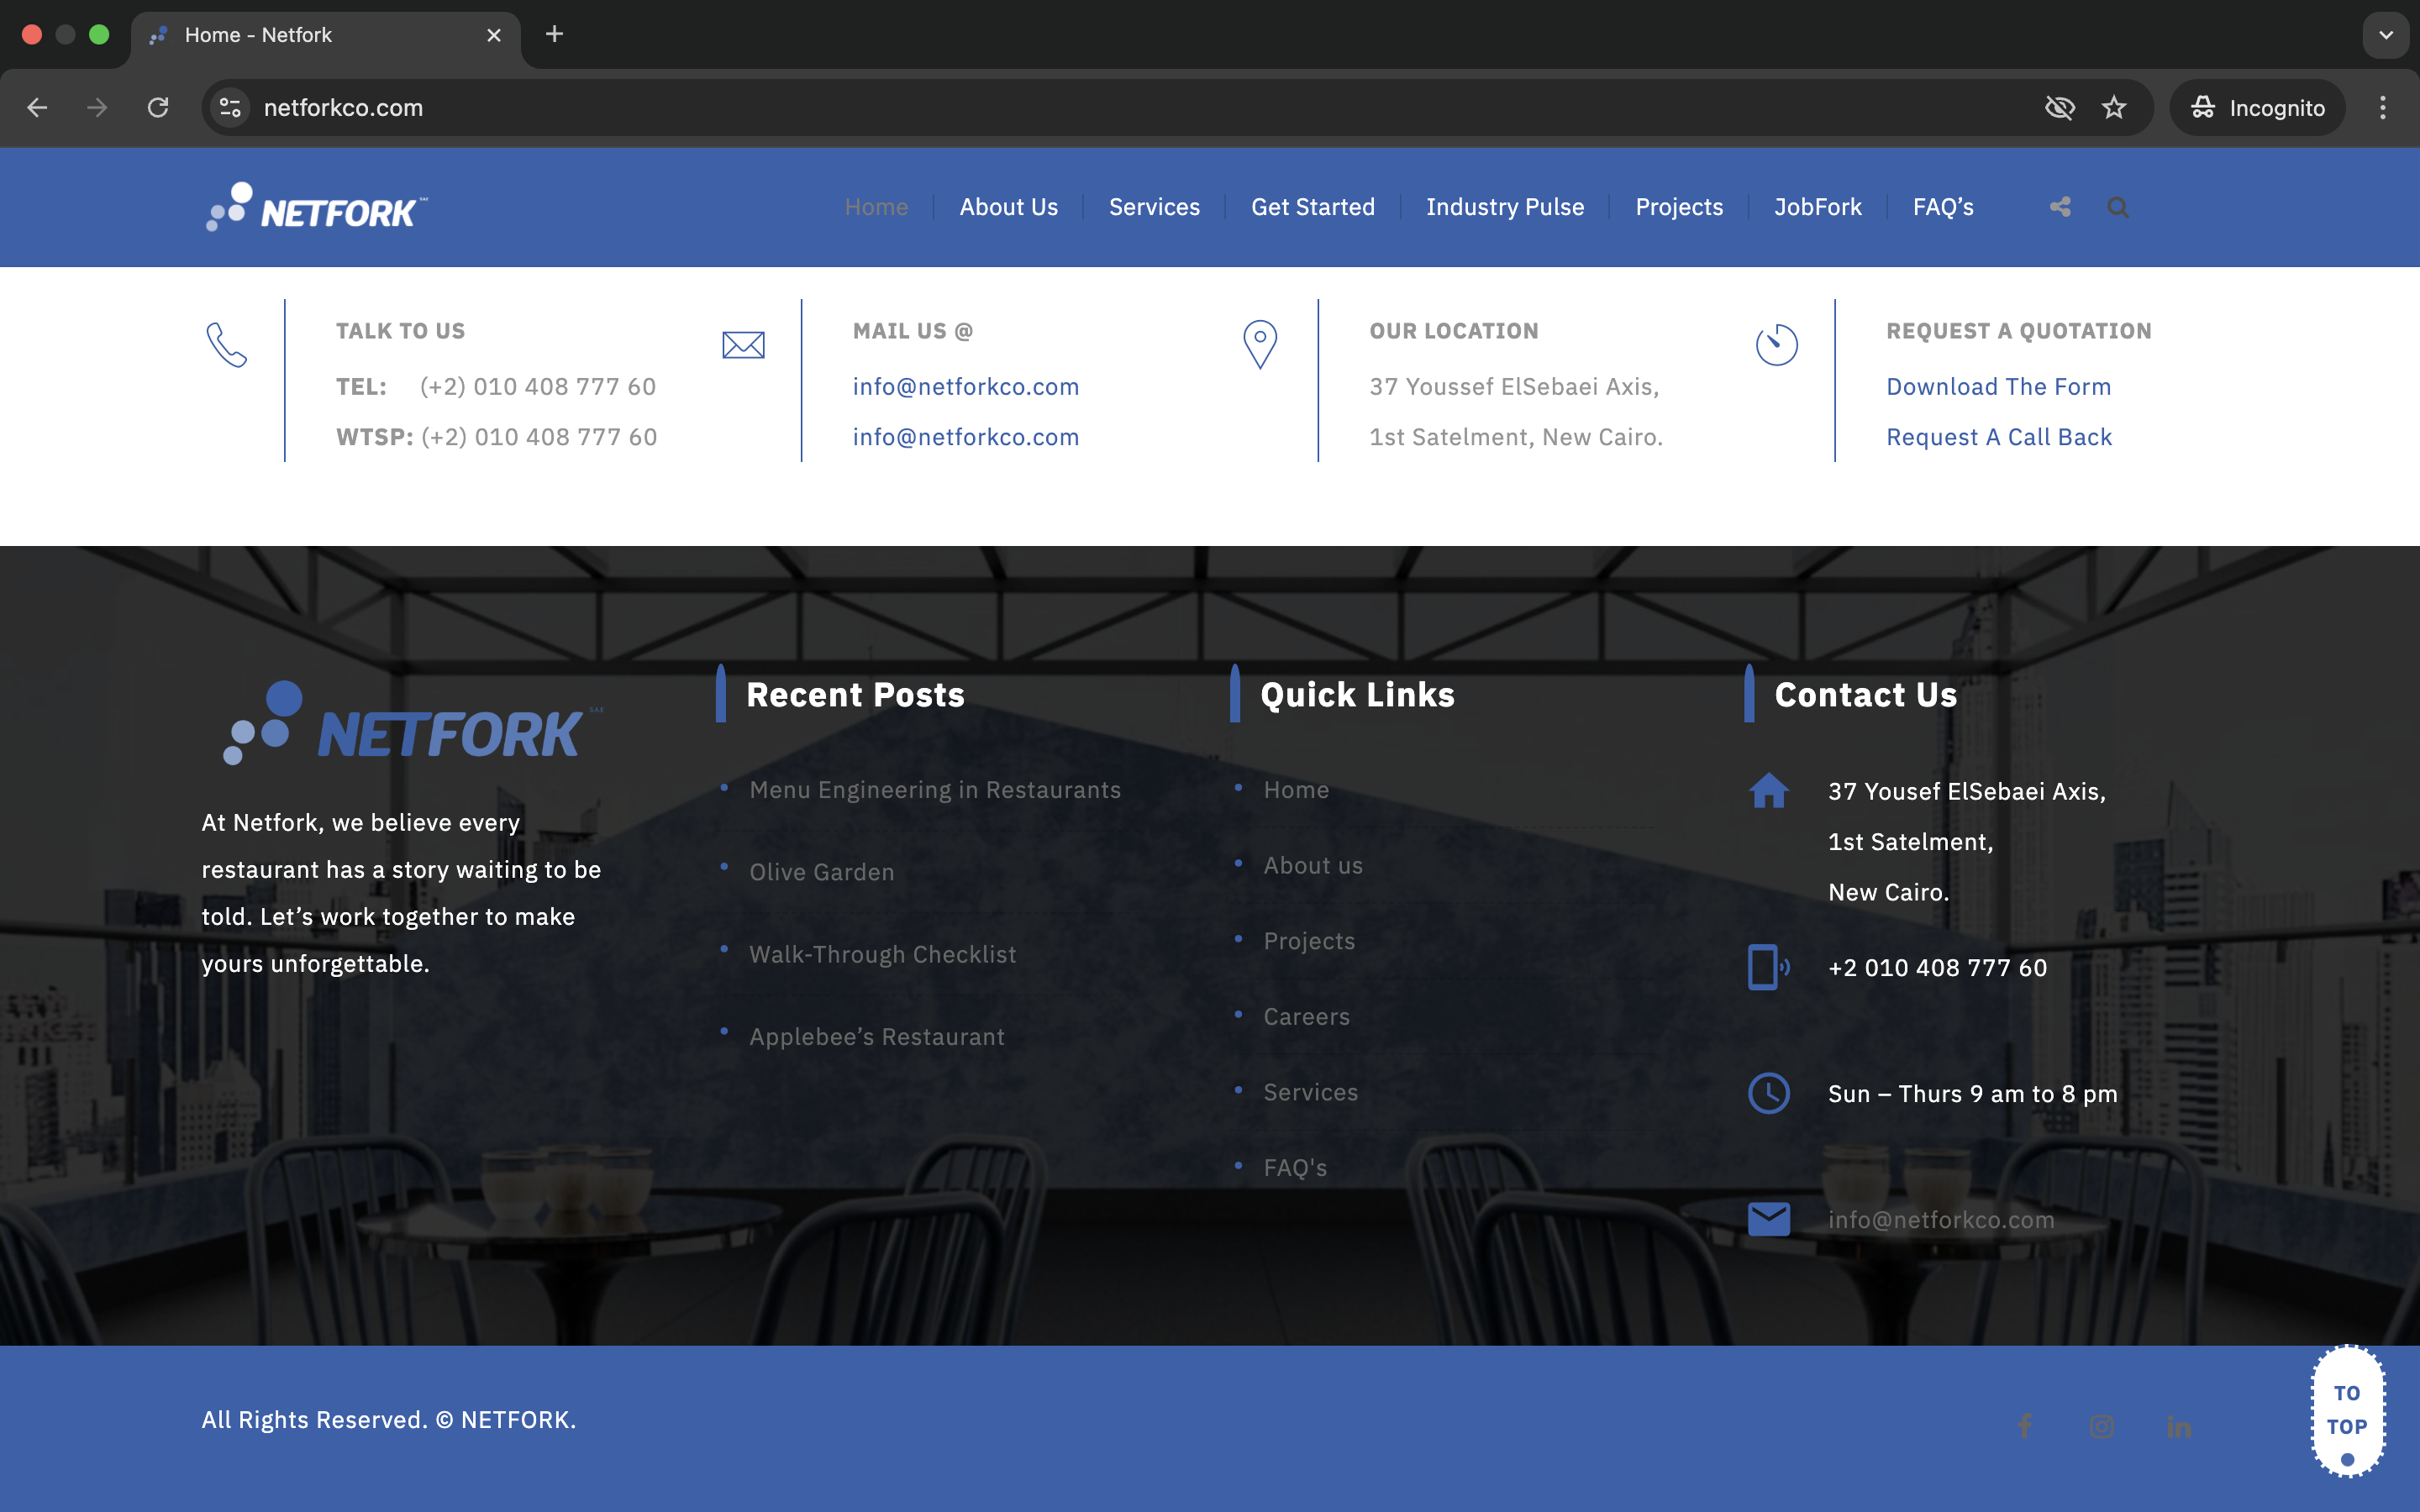This screenshot has width=2420, height=1512.
Task: Open the Facebook icon in footer
Action: tap(2025, 1426)
